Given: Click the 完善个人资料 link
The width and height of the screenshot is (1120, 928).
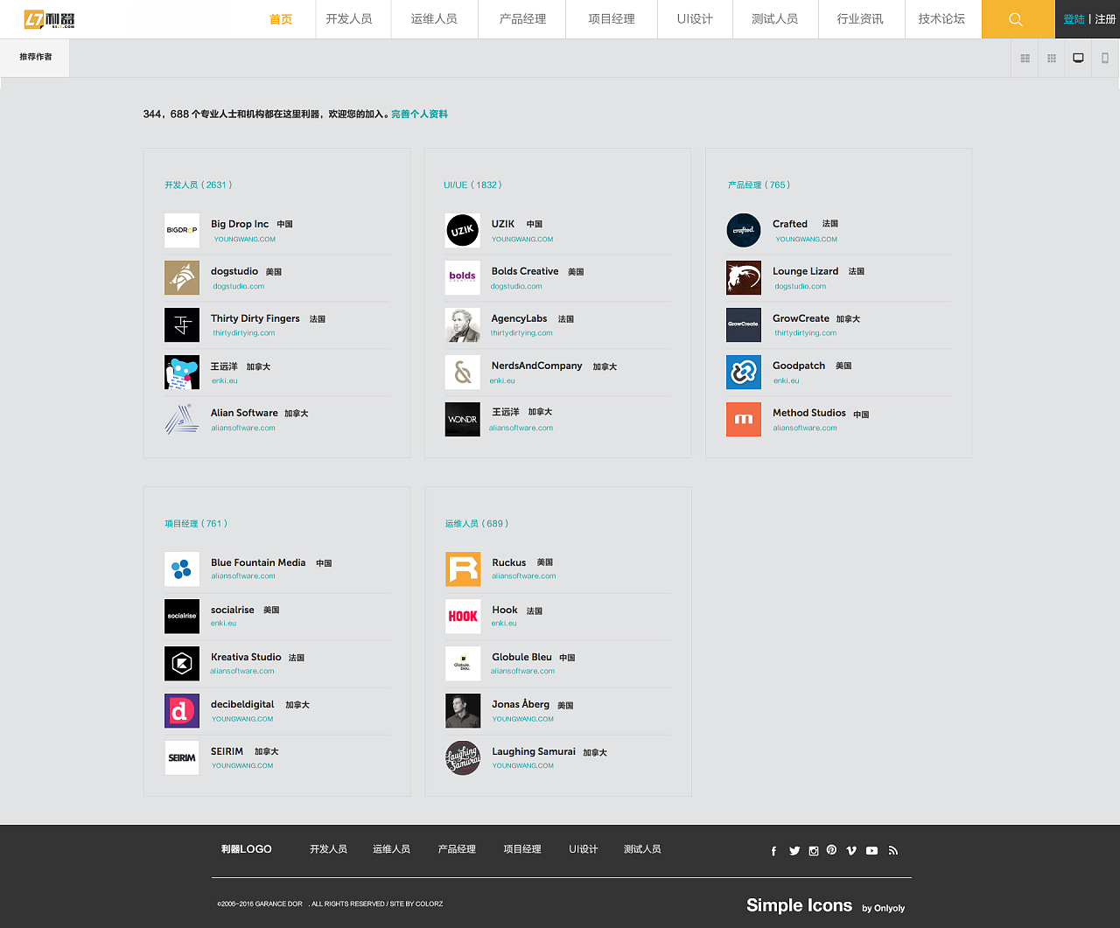Looking at the screenshot, I should point(419,114).
